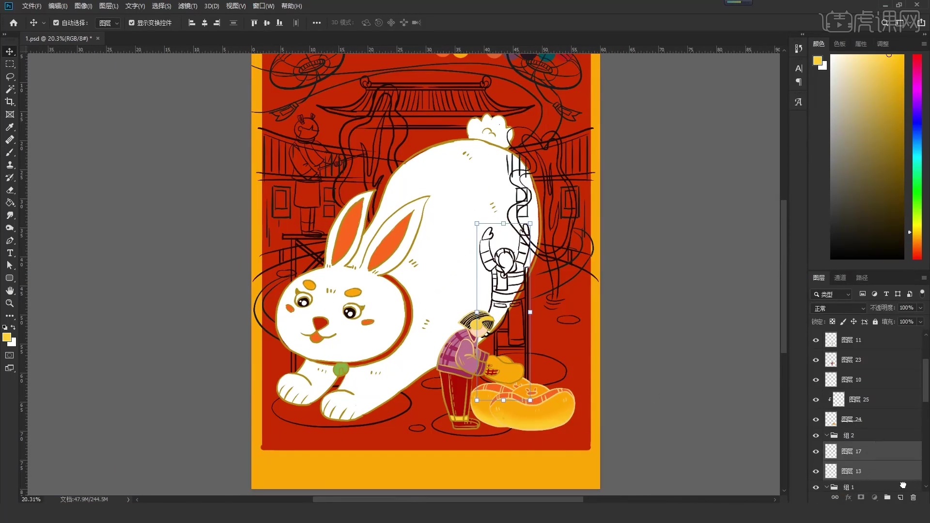
Task: Select the Lasso tool
Action: (10, 77)
